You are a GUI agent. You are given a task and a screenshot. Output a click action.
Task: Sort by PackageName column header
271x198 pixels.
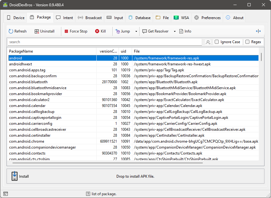pyautogui.click(x=52, y=51)
